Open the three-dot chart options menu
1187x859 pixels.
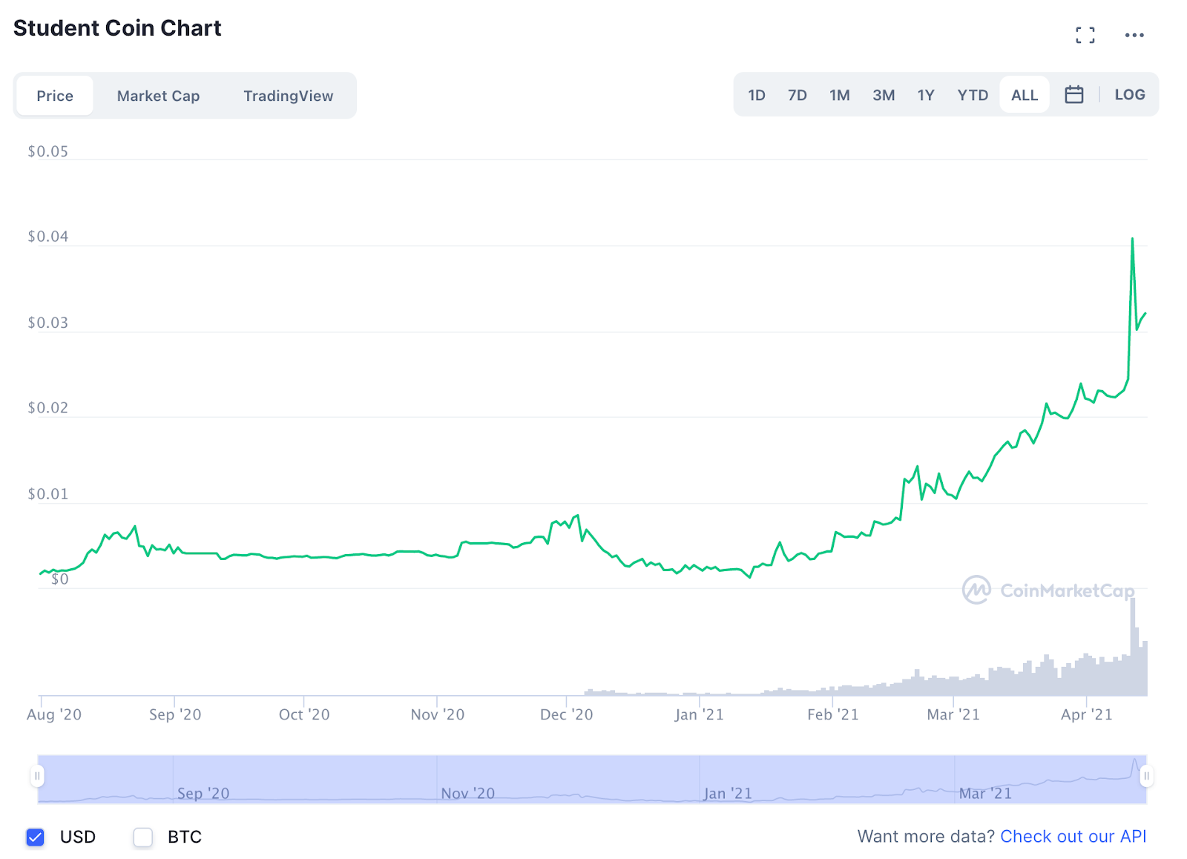1134,35
